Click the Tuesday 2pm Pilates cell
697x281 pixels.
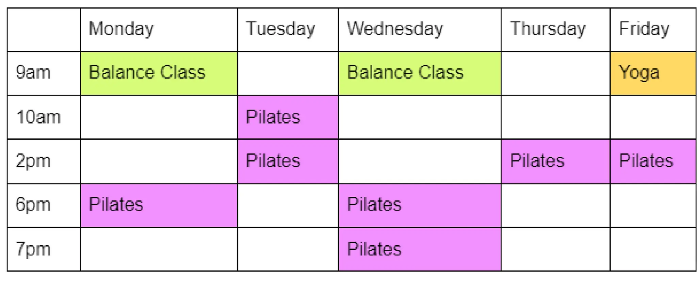pyautogui.click(x=288, y=161)
